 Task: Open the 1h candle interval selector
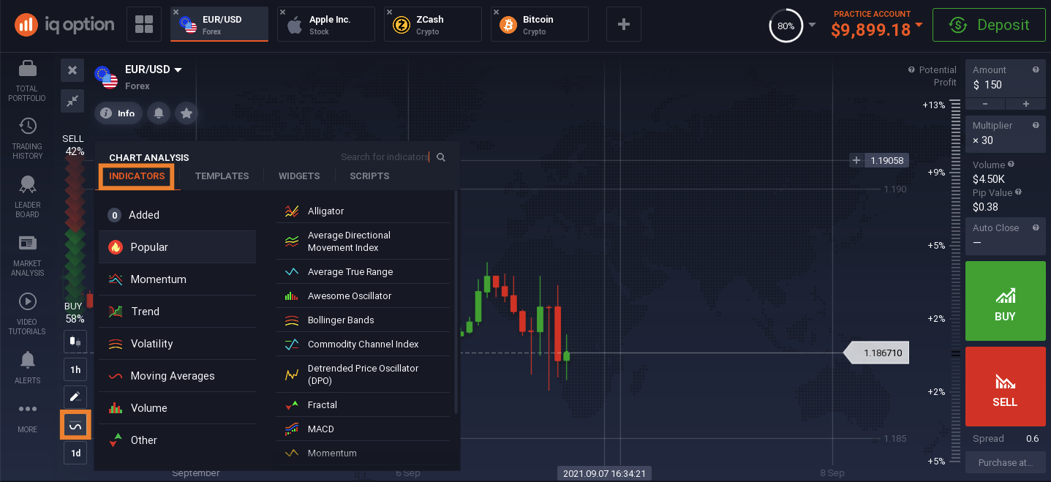click(x=75, y=370)
